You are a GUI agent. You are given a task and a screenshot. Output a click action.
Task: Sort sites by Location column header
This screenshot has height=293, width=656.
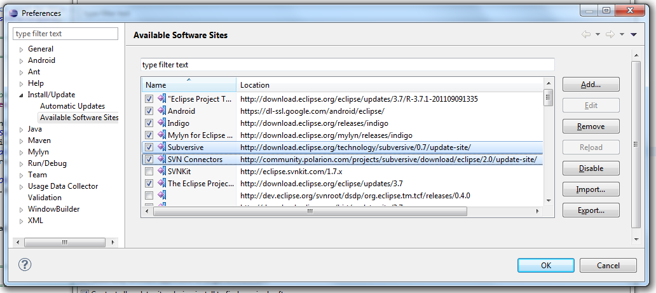tap(390, 85)
